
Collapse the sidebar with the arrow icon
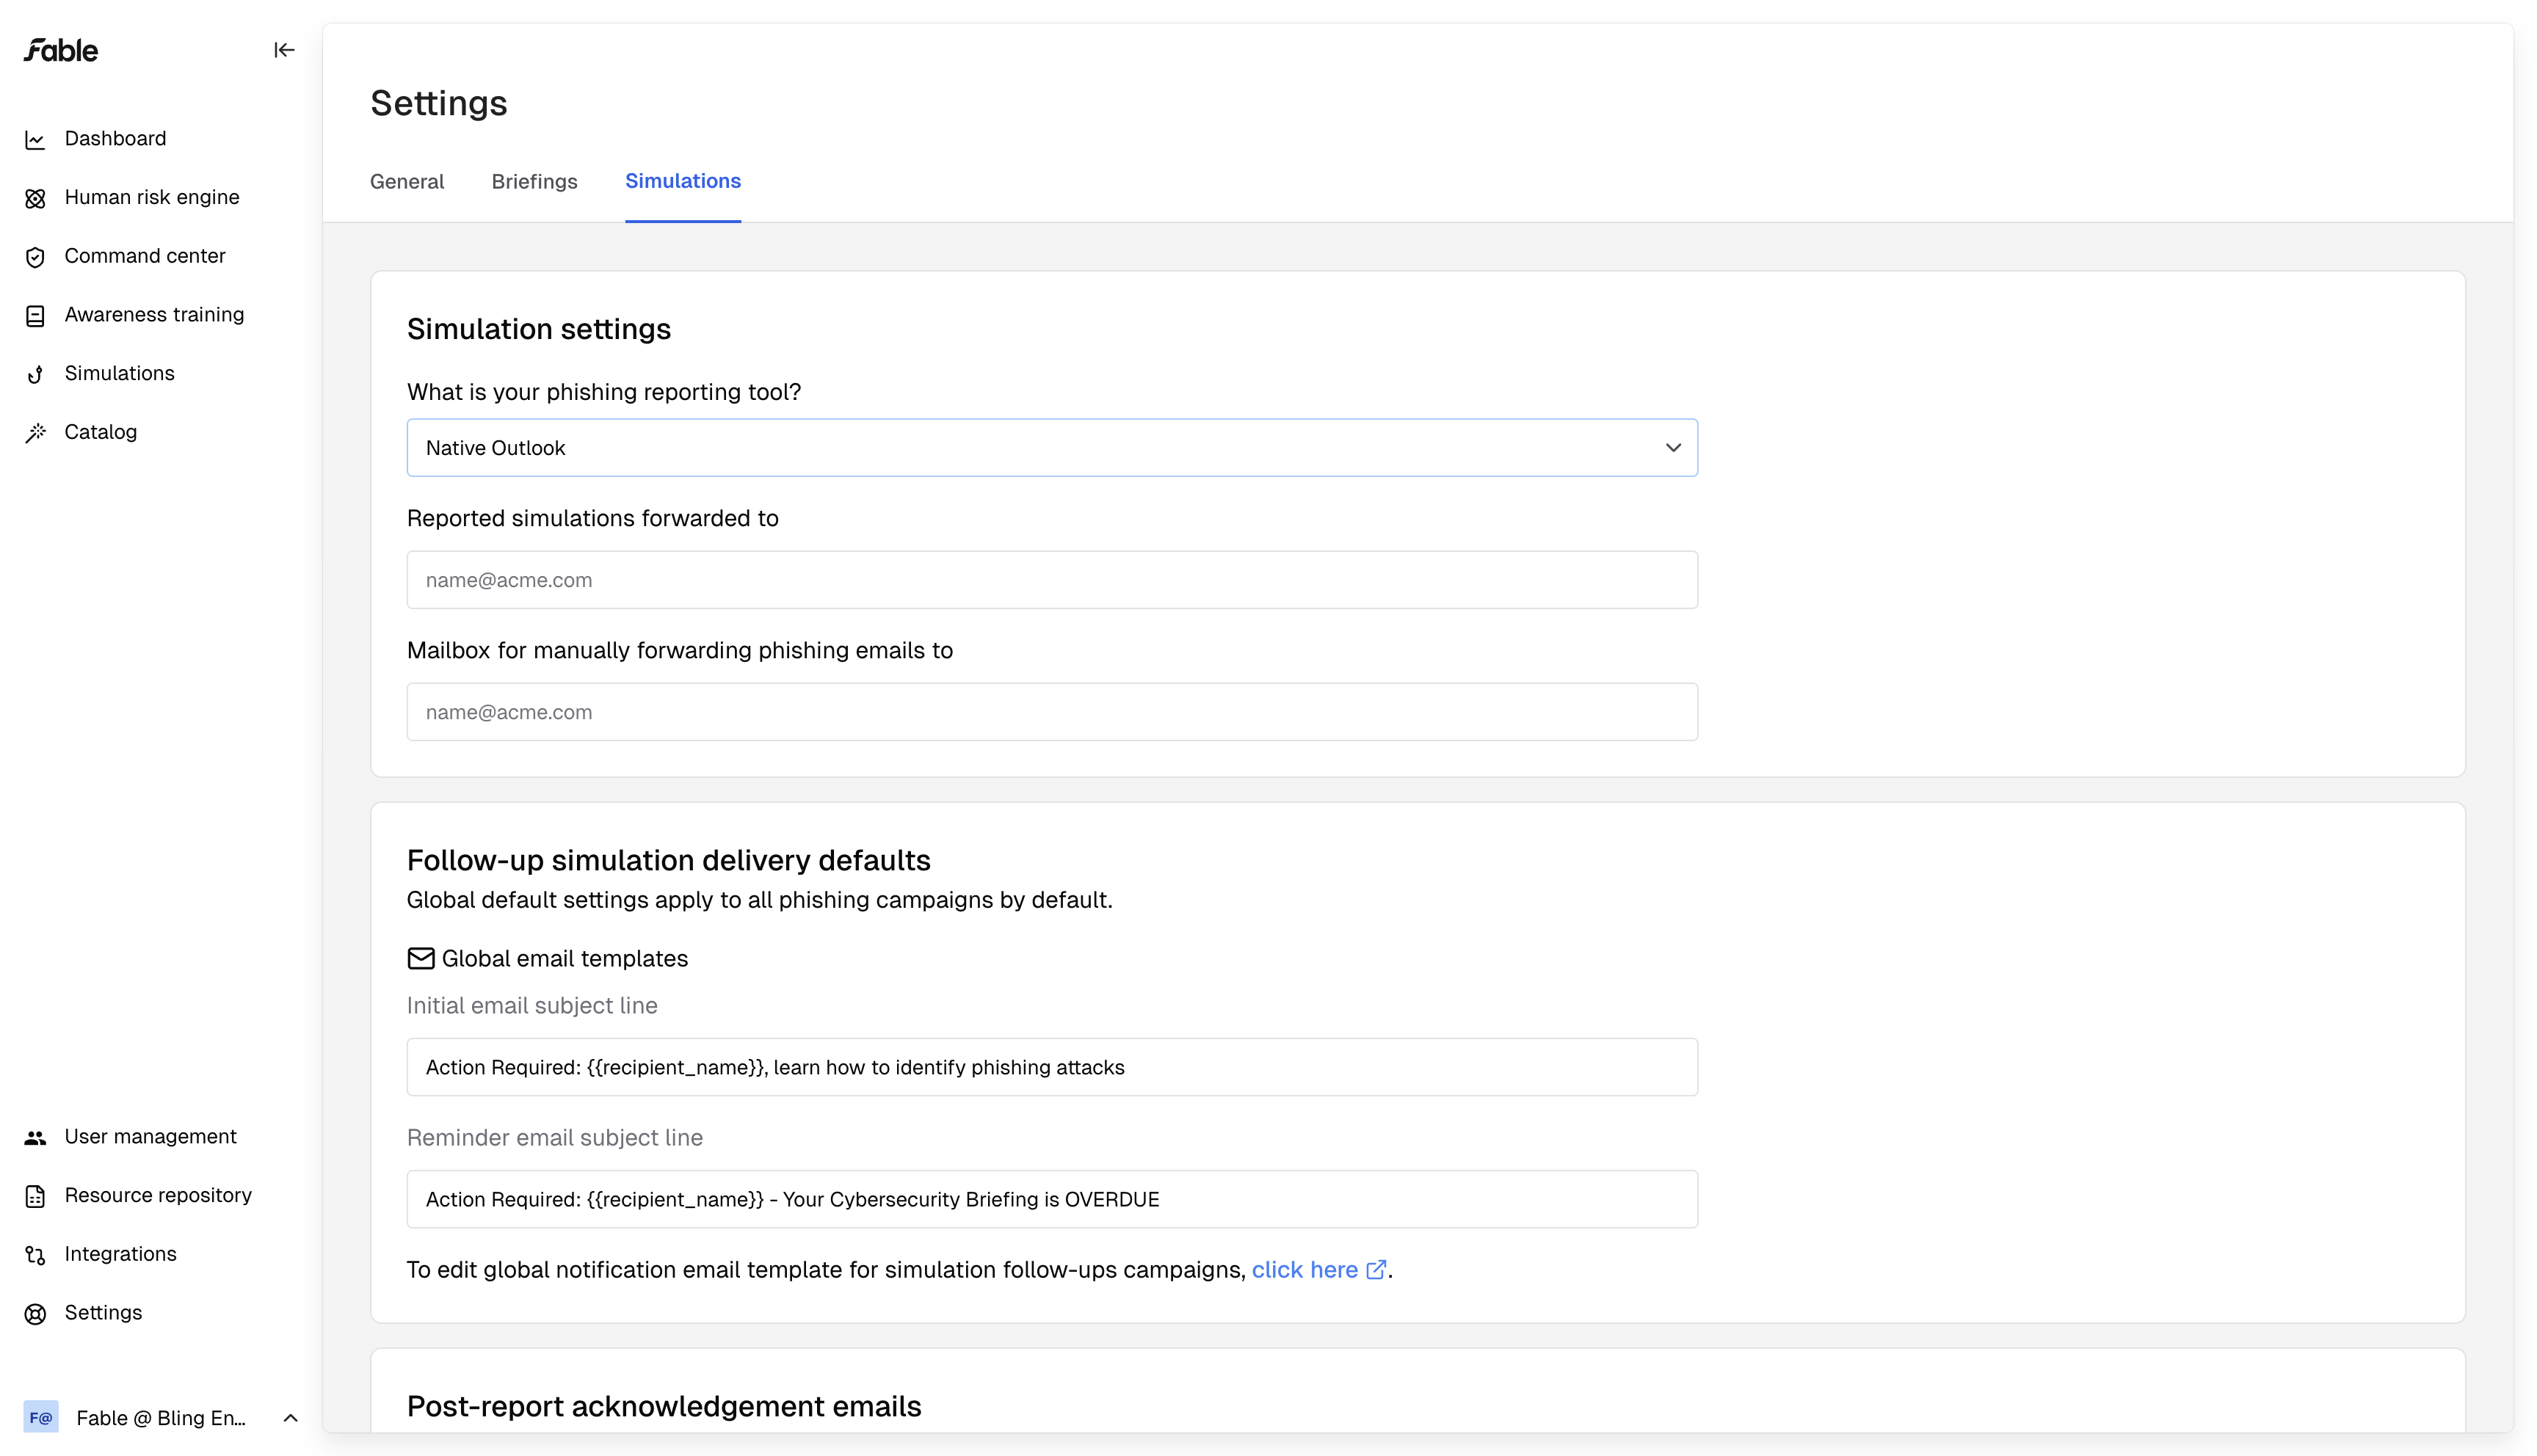tap(284, 50)
